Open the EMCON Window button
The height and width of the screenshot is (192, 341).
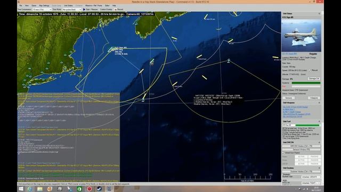tap(301, 146)
